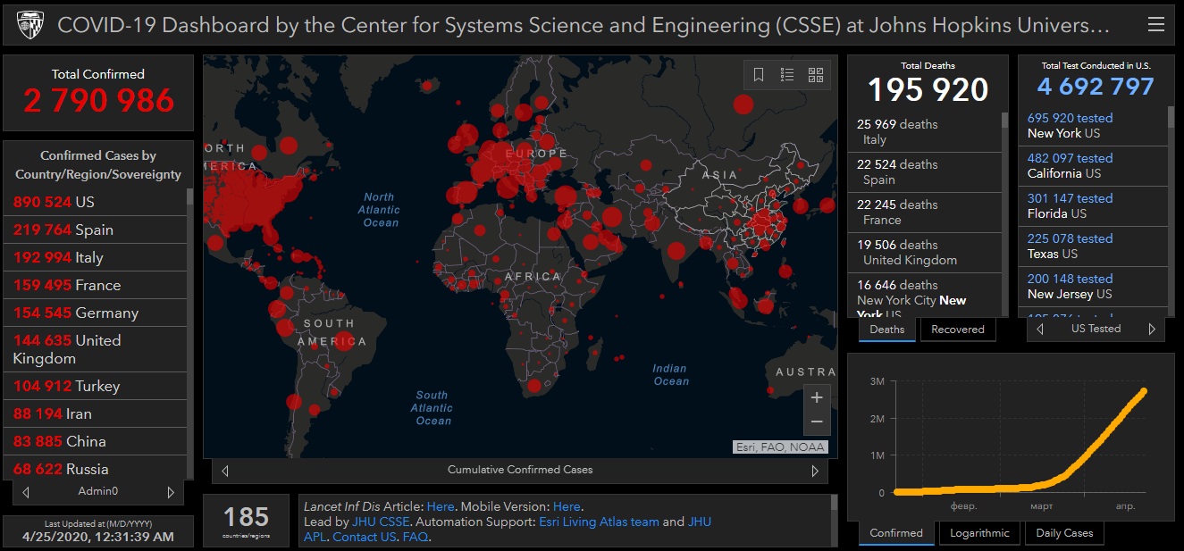
Task: Select the Daily Cases chart tab
Action: point(1064,533)
